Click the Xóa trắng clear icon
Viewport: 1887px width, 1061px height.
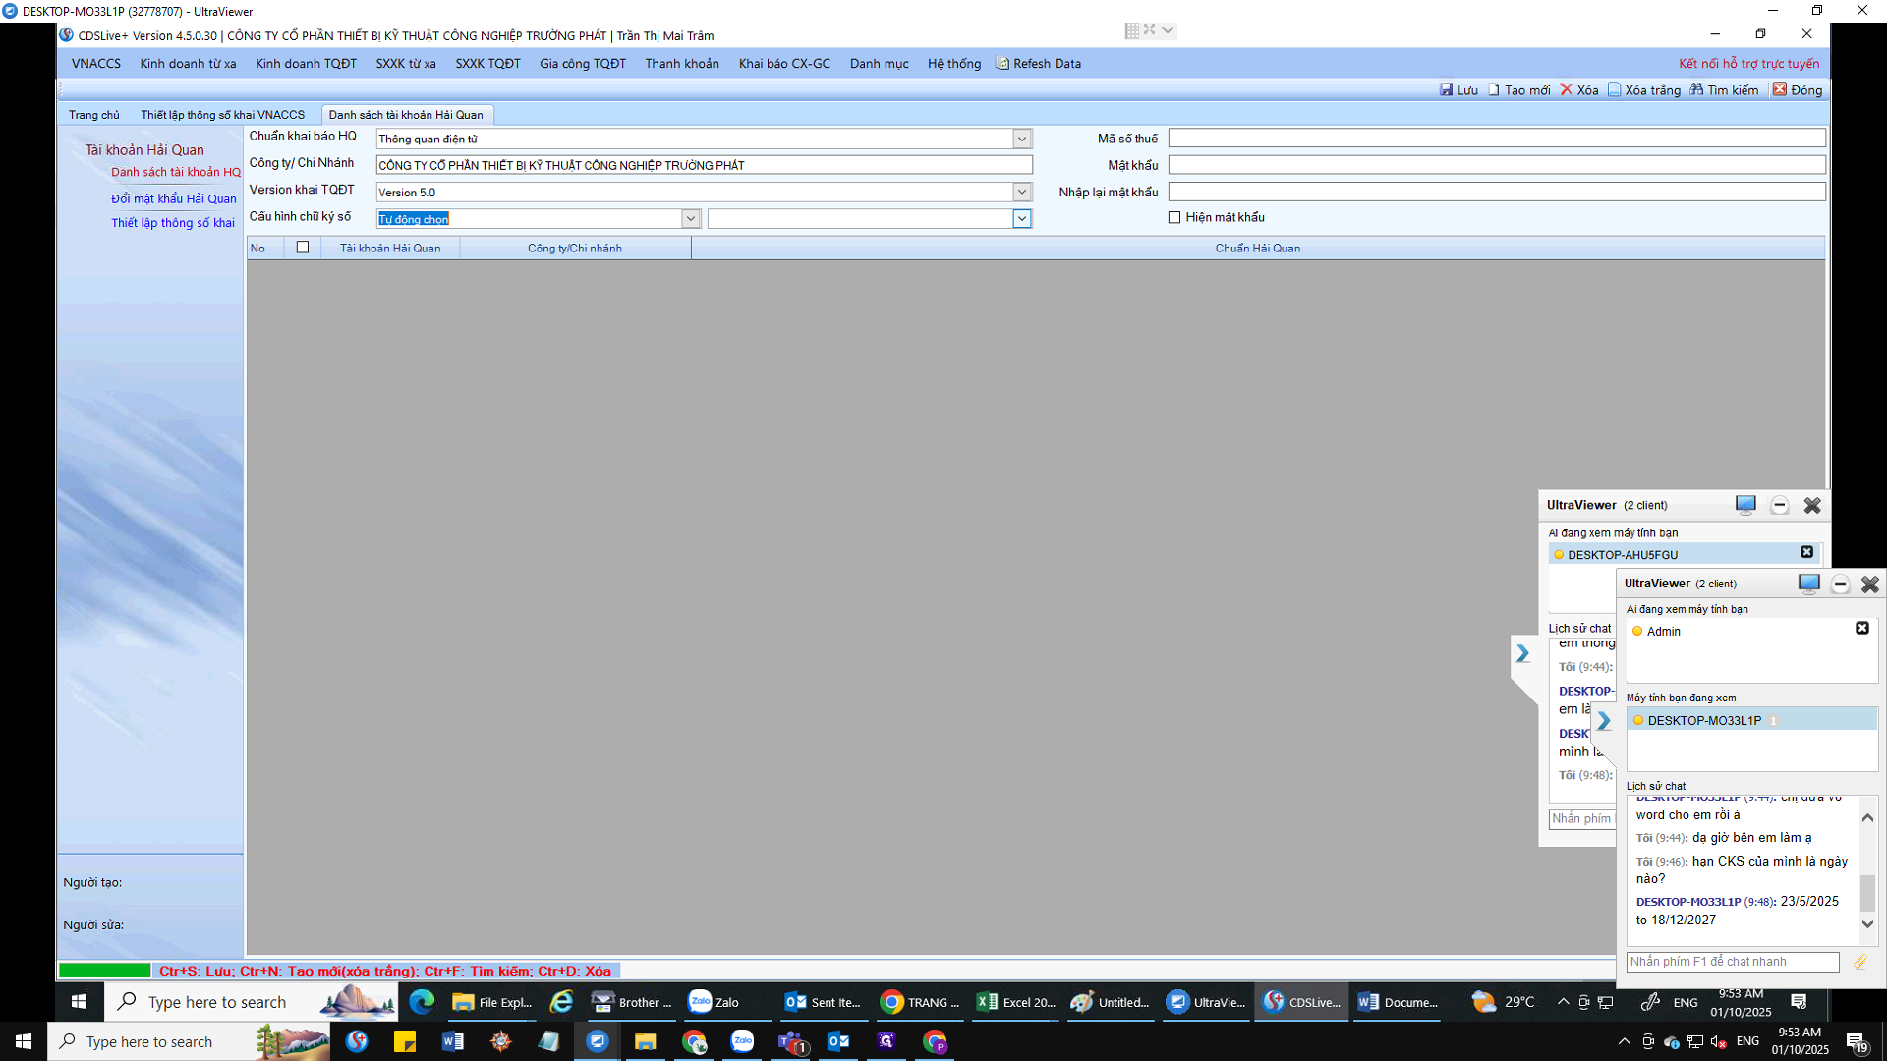[x=1614, y=89]
